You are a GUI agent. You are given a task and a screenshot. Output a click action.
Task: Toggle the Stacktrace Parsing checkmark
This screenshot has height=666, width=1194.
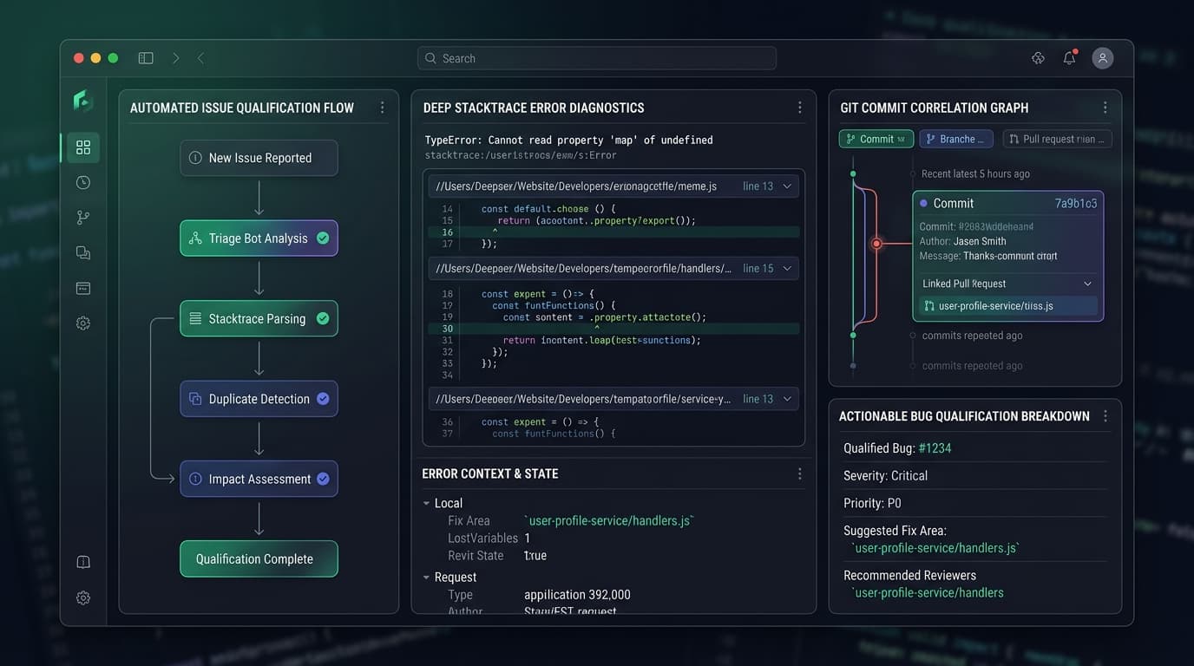[323, 318]
